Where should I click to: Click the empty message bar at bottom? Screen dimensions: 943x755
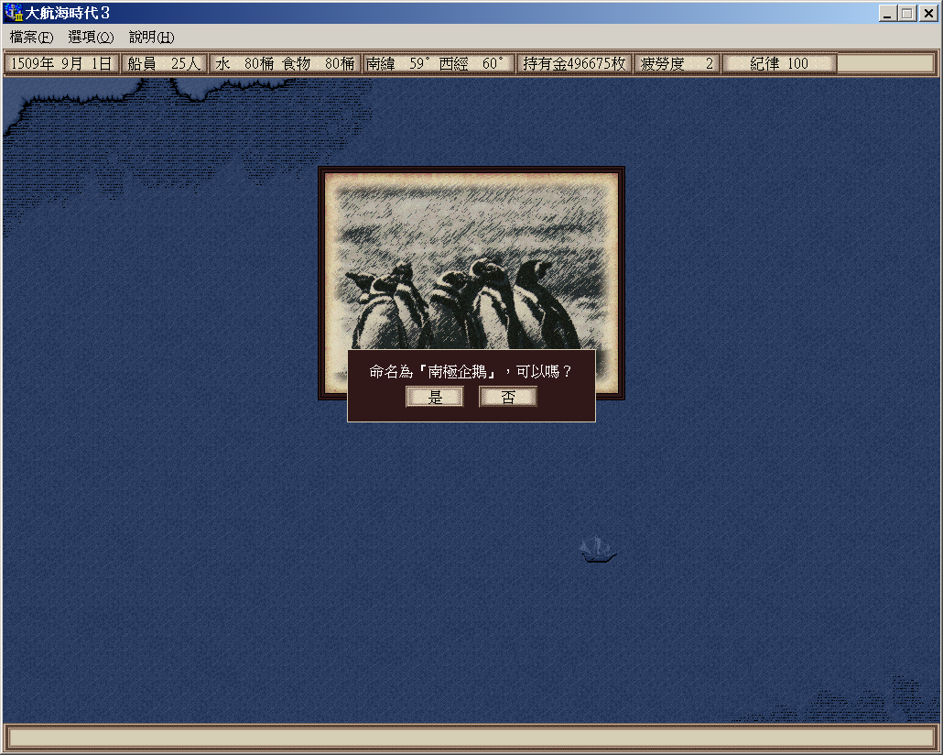471,738
